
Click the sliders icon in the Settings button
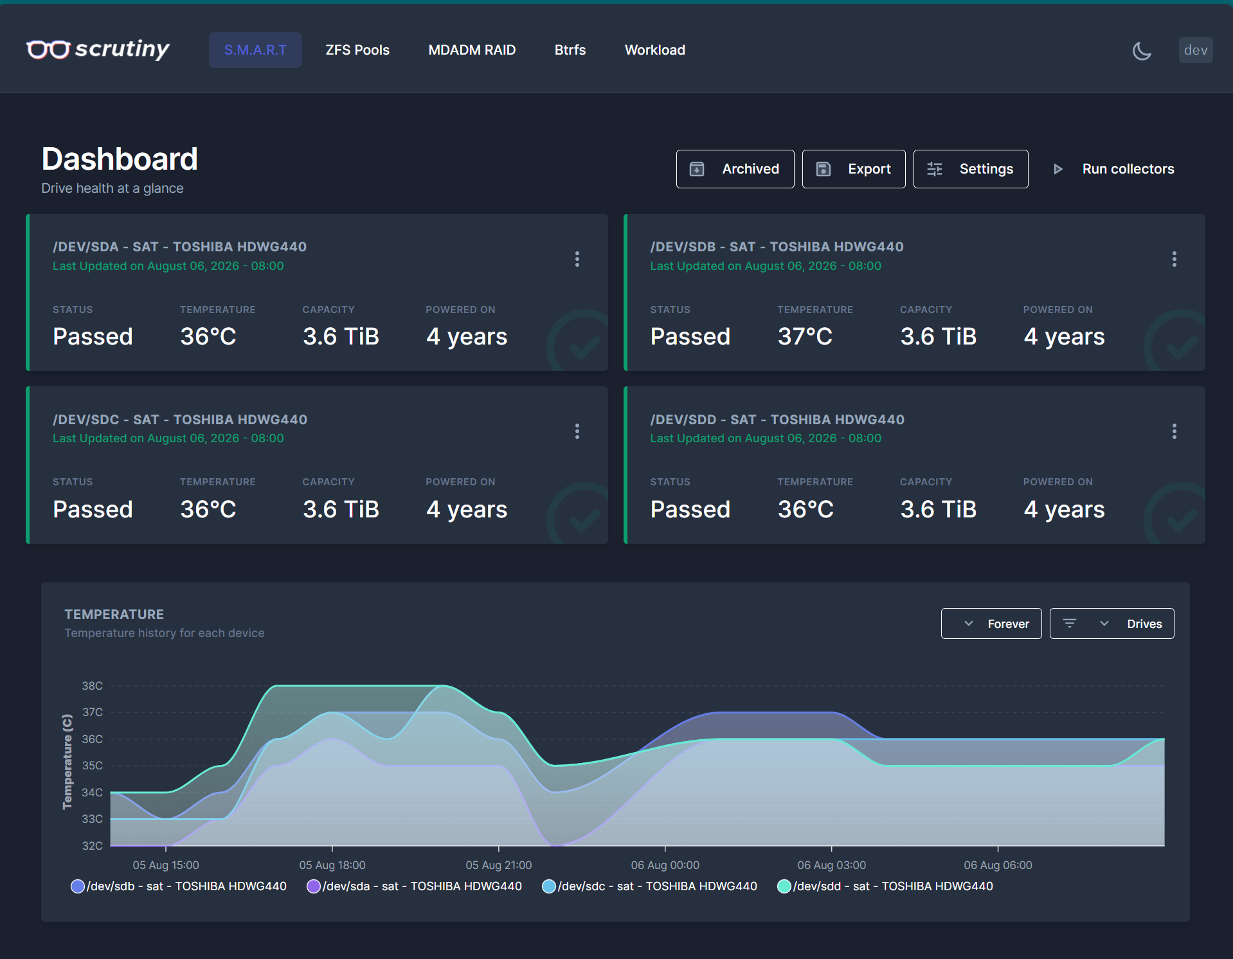(935, 169)
